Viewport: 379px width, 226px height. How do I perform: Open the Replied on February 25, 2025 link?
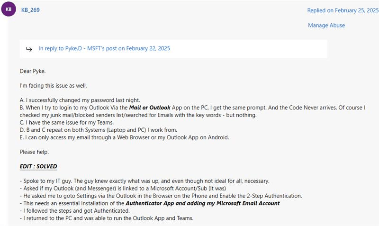click(x=343, y=10)
